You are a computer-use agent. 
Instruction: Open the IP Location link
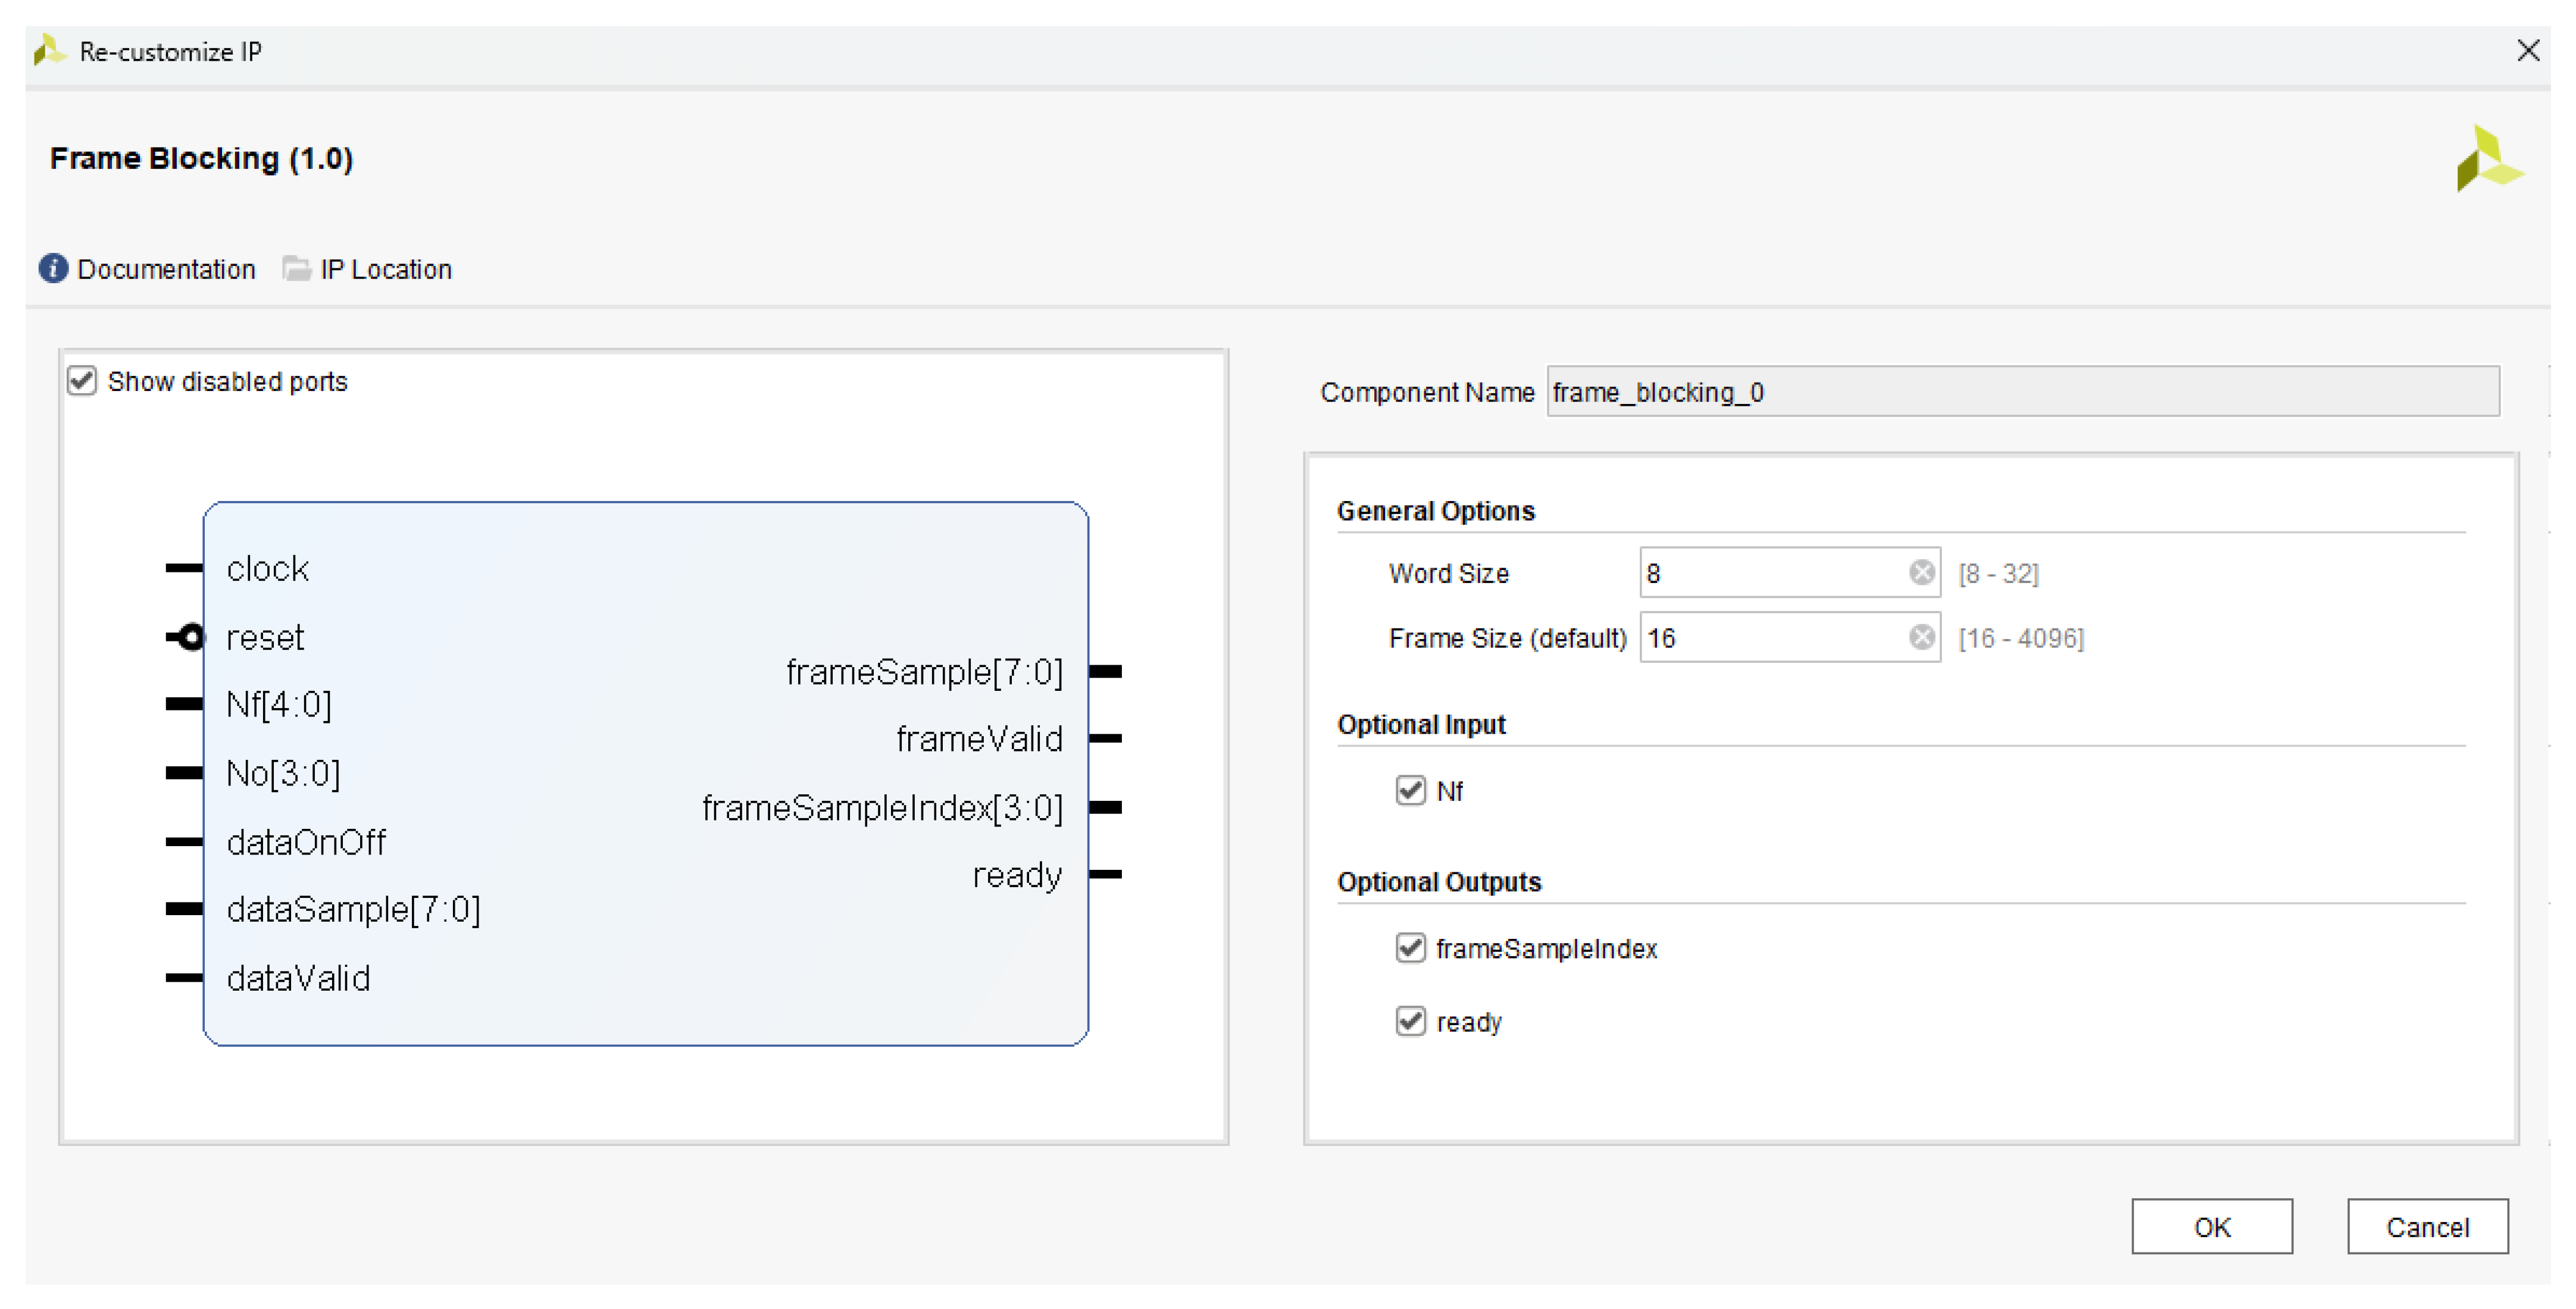point(385,269)
